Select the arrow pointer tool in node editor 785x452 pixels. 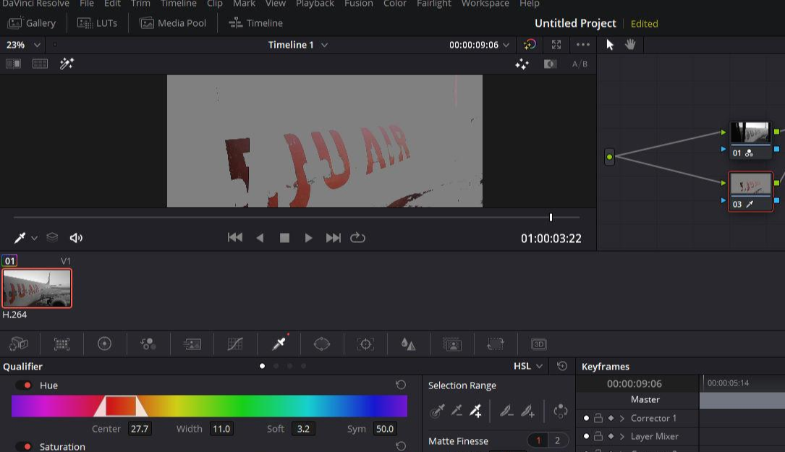click(610, 45)
